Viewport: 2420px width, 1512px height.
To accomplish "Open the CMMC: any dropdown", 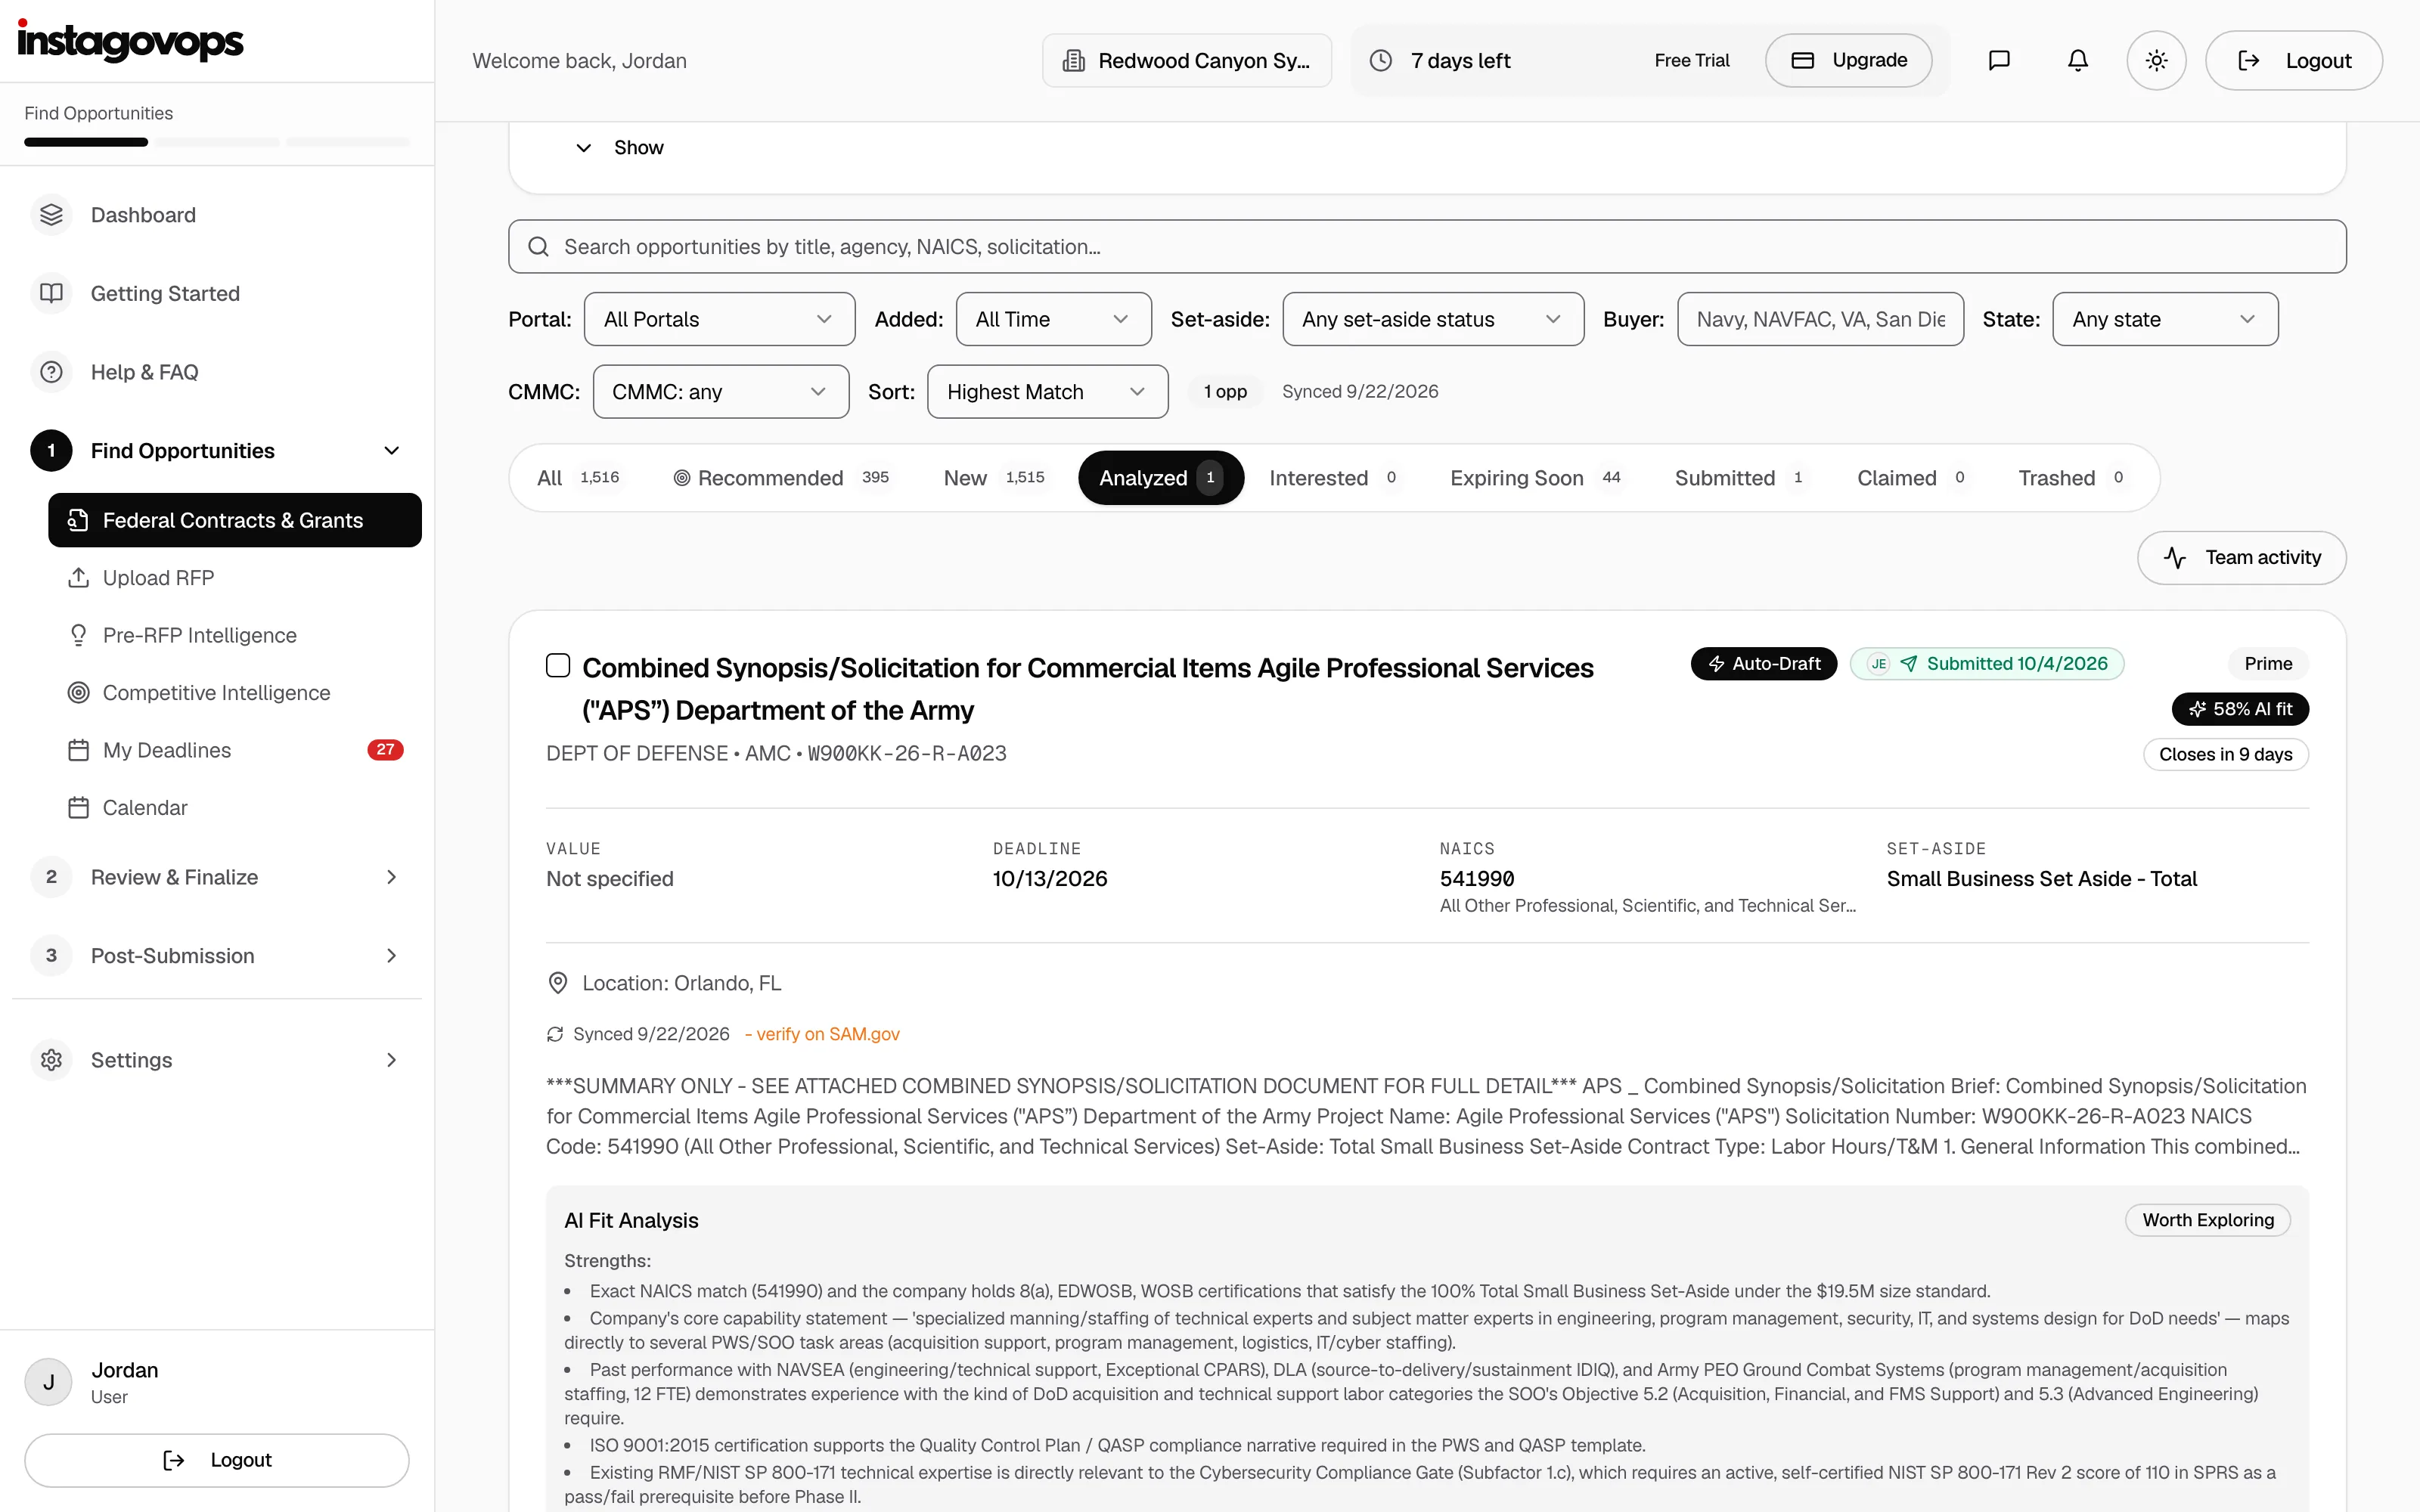I will [x=720, y=392].
